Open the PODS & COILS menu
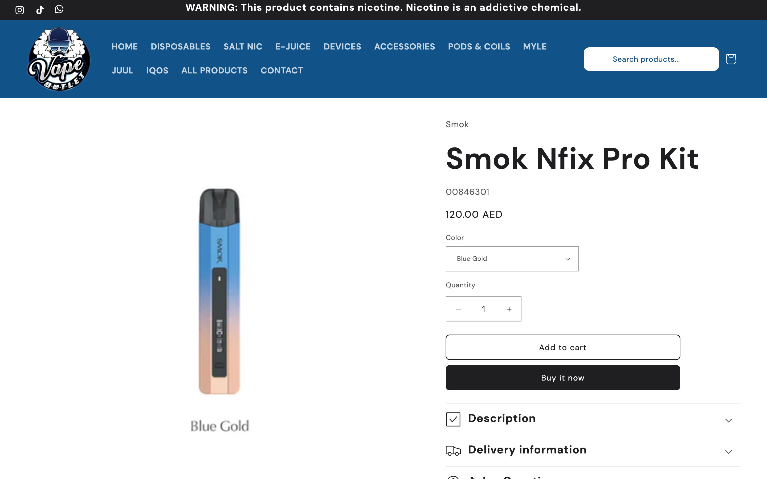Screen dimensions: 767x479 pyautogui.click(x=479, y=46)
